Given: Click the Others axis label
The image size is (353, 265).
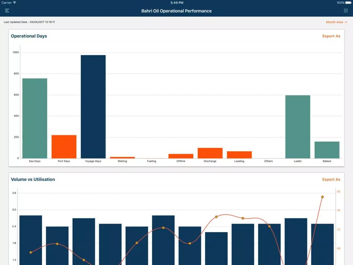Looking at the screenshot, I should pos(268,161).
